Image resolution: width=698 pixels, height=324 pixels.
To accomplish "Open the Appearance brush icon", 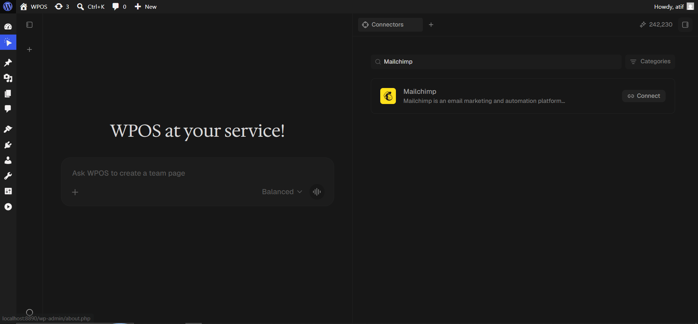I will pyautogui.click(x=8, y=129).
